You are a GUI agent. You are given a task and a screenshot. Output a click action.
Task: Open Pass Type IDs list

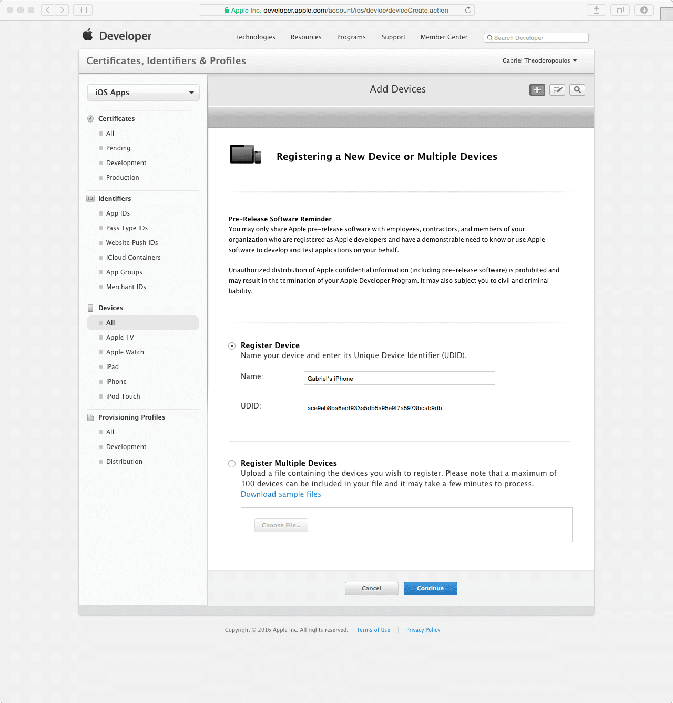pos(127,228)
